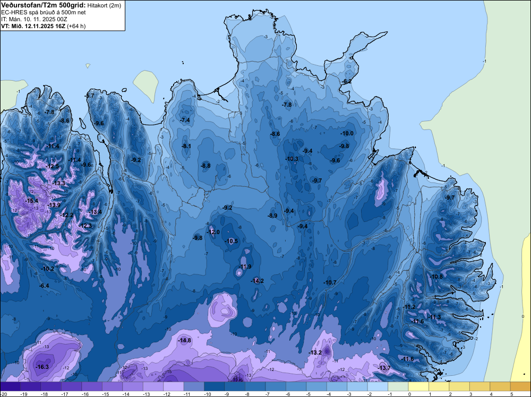This screenshot has width=531, height=397.
Task: Click the -11.9 temperature label
Action: (x=245, y=266)
